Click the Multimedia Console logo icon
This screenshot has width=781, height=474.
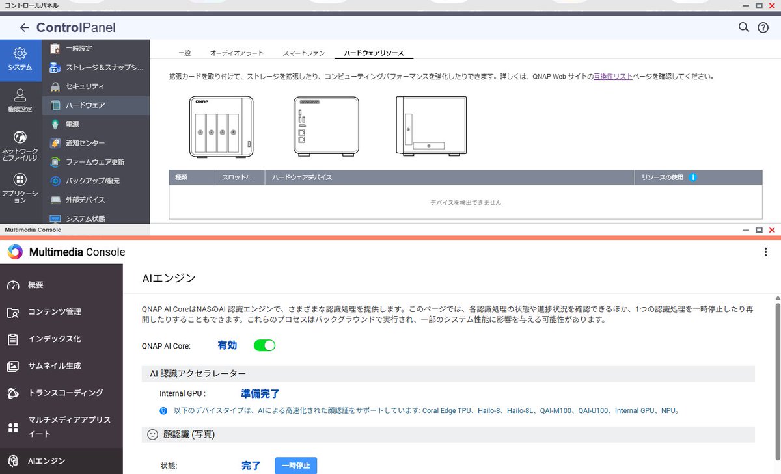point(16,252)
